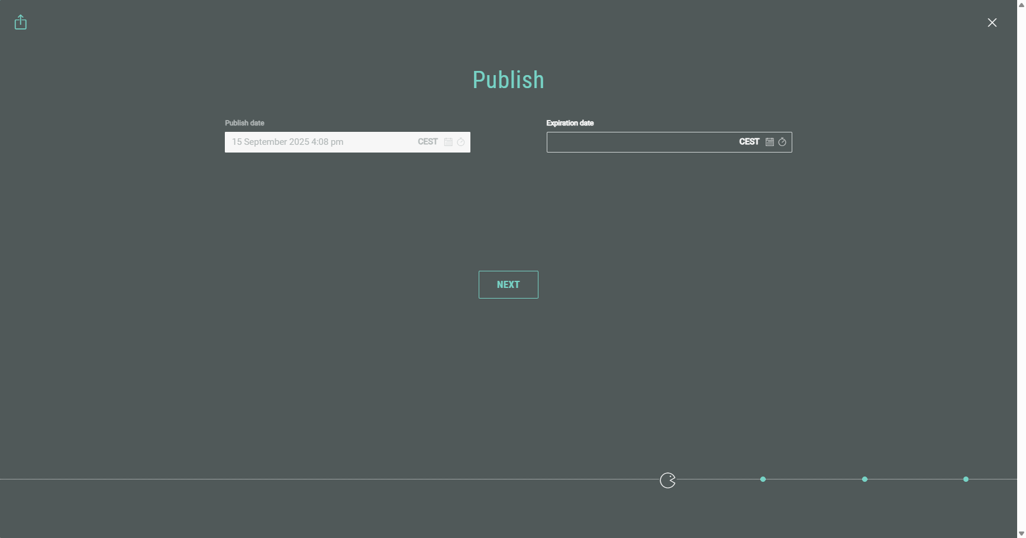This screenshot has height=538, width=1026.
Task: Jump to the second step dot
Action: [x=763, y=479]
